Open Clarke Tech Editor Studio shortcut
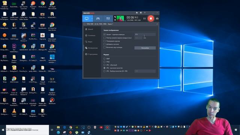240x135 pixels. 24,16
